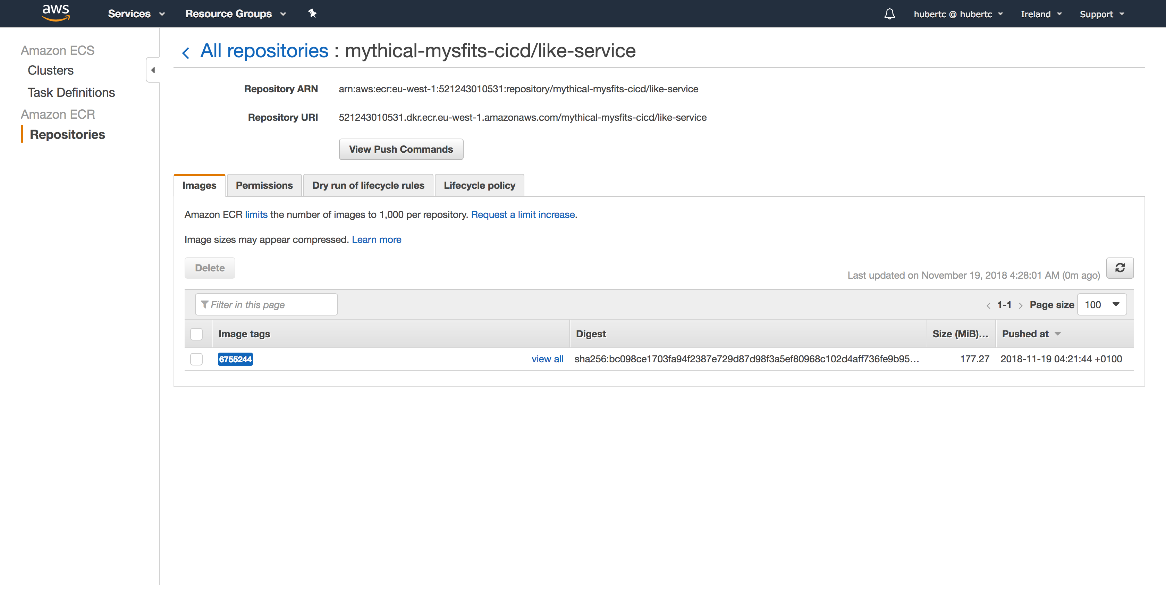Viewport: 1166px width, 590px height.
Task: Open the Ireland region selector
Action: point(1041,14)
